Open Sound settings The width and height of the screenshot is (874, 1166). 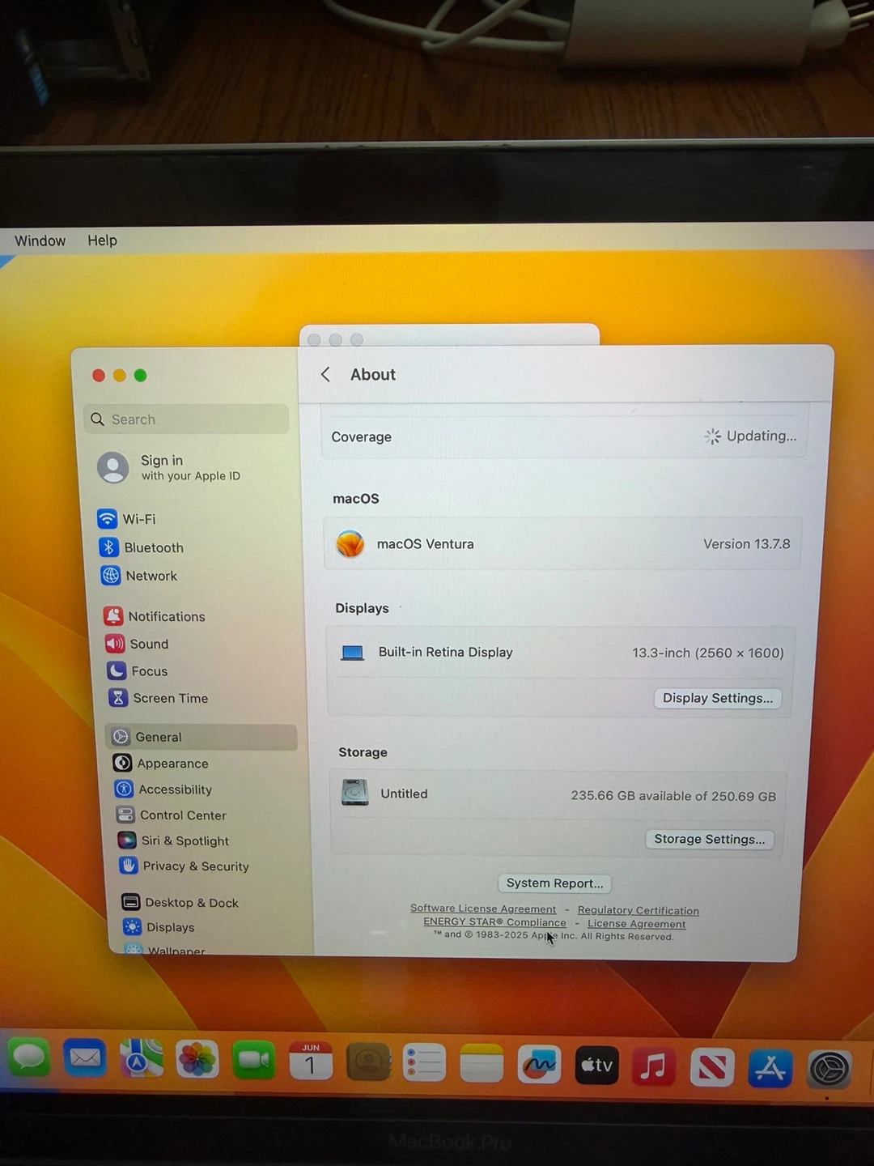137,644
